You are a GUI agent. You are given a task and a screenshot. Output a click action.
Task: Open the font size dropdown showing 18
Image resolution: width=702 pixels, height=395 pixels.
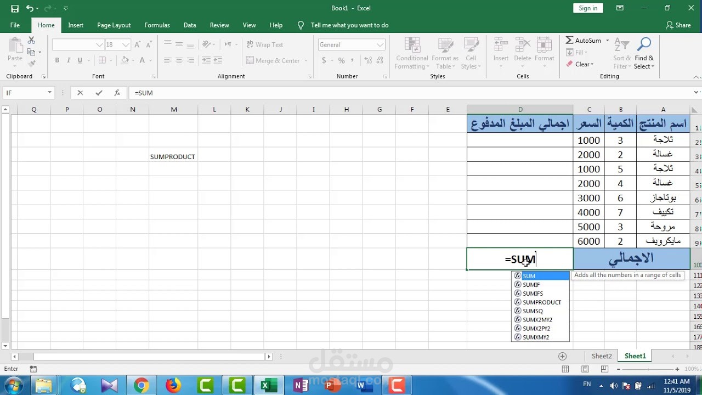coord(126,44)
